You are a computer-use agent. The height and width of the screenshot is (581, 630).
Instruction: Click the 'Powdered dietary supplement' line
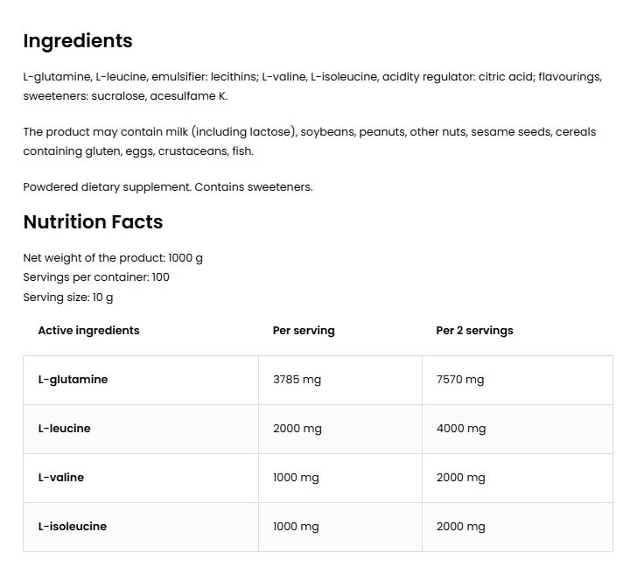tap(167, 186)
